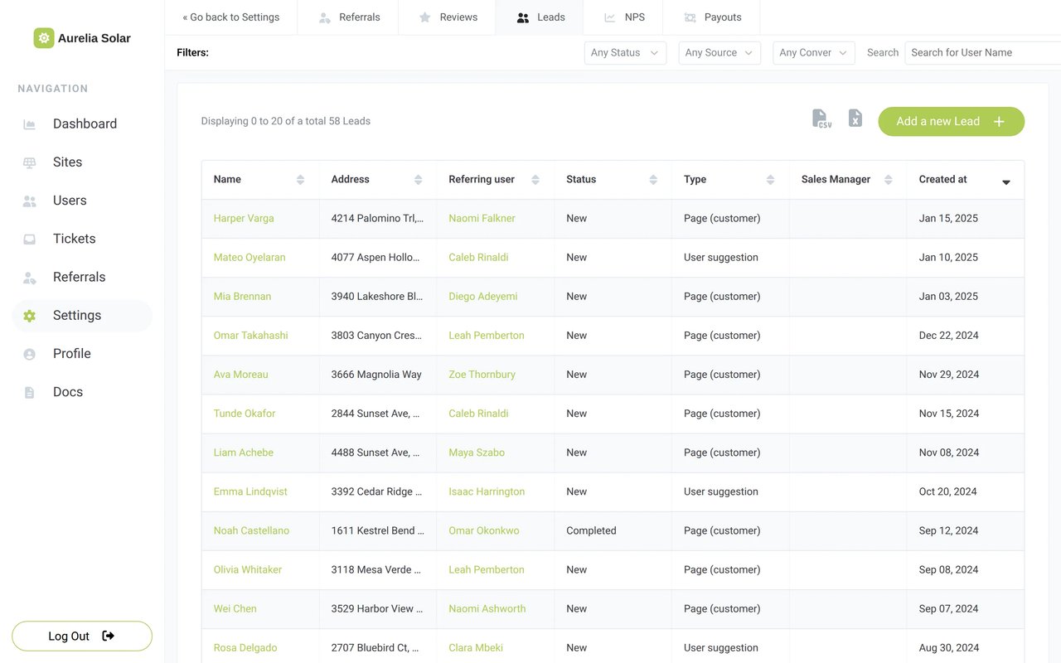This screenshot has height=663, width=1061.
Task: Switch to the Reviews tab
Action: pyautogui.click(x=448, y=17)
